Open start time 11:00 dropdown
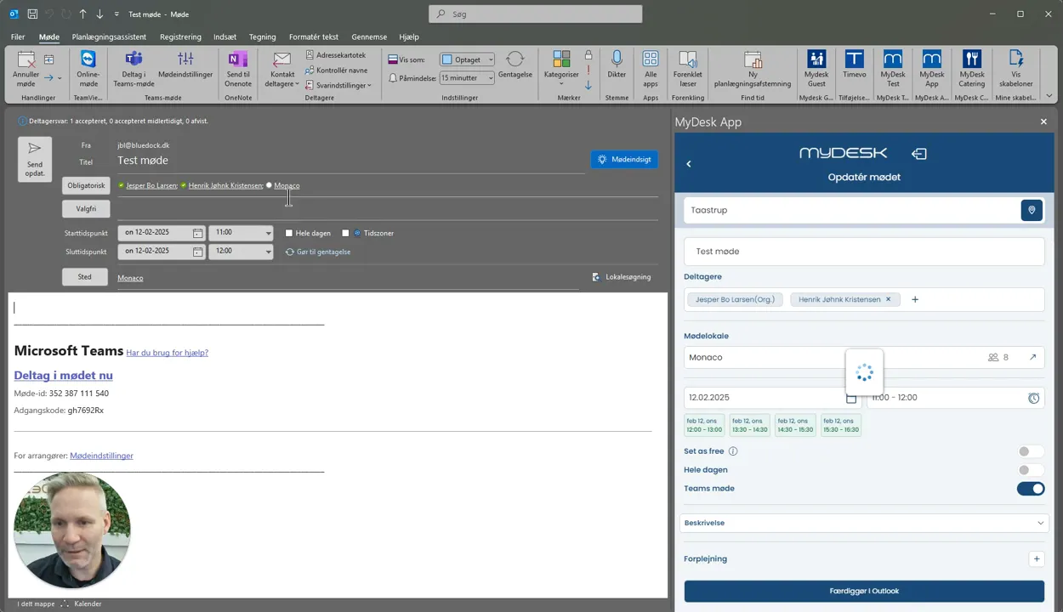1063x612 pixels. click(268, 233)
